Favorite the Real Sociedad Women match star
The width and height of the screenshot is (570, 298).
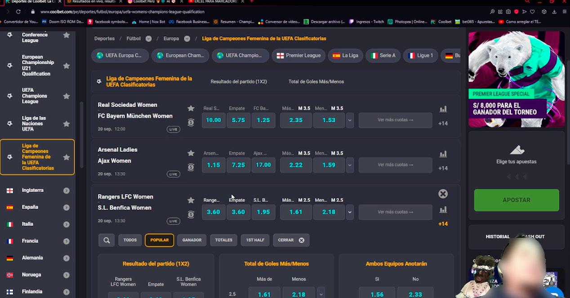[x=191, y=108]
